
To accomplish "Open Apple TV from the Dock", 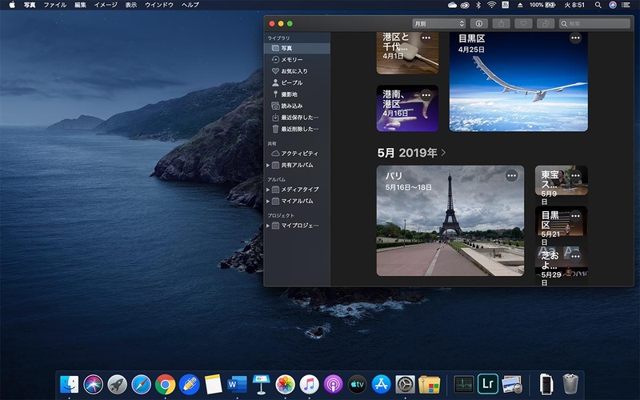I will (x=357, y=384).
